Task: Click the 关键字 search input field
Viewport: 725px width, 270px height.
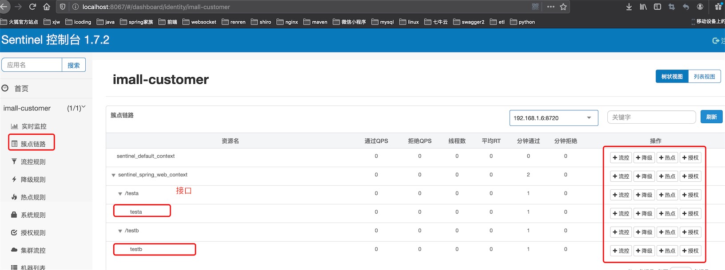Action: point(651,117)
